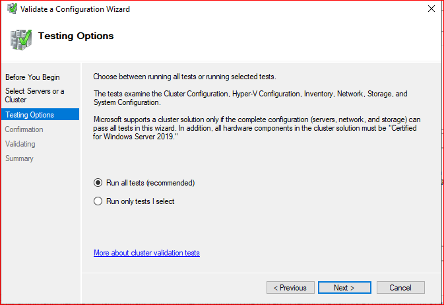This screenshot has height=305, width=444.
Task: Open the Summary step
Action: click(x=19, y=158)
